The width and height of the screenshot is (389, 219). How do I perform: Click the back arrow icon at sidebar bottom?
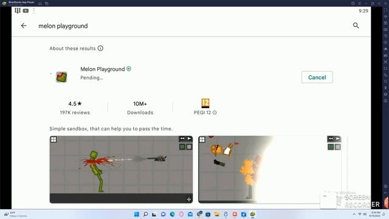tap(385, 193)
